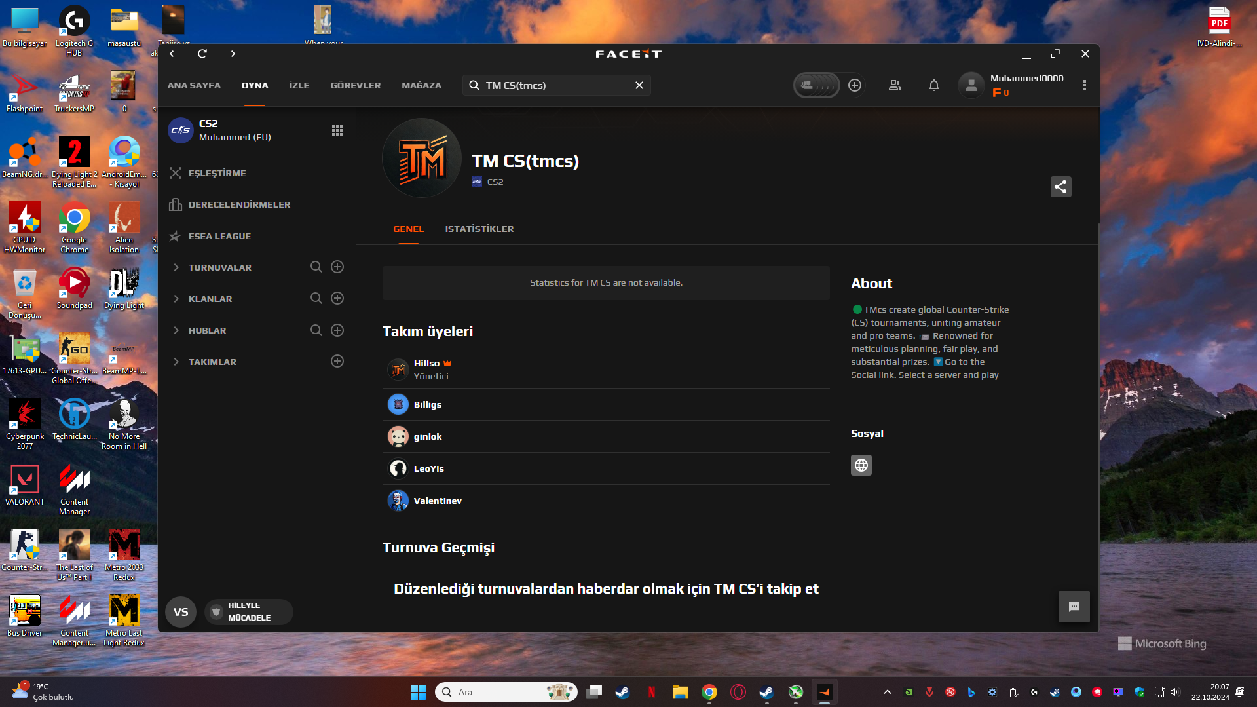
Task: Open the chat bubble button
Action: coord(1074,607)
